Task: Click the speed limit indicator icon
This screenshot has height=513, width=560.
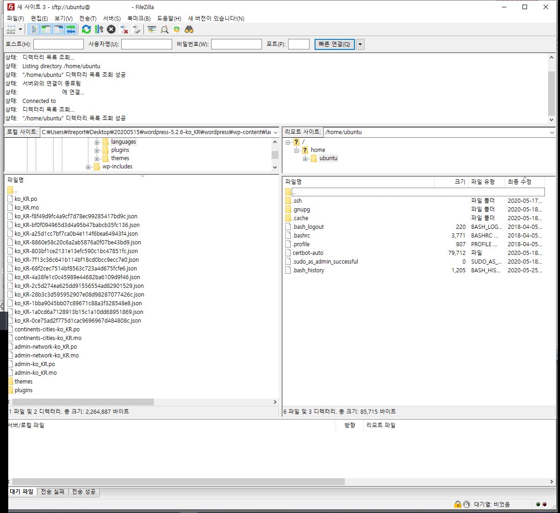Action: tap(467, 504)
